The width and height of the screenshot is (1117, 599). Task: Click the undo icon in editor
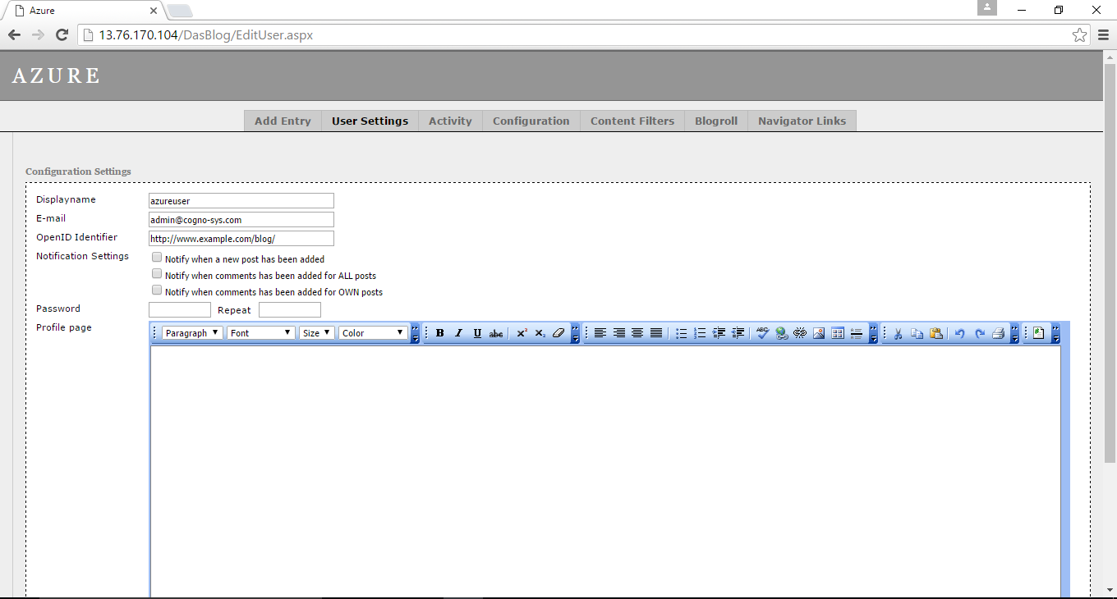coord(959,333)
